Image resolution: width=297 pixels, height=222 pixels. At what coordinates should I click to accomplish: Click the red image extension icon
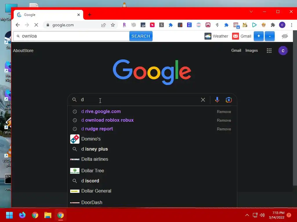pyautogui.click(x=208, y=25)
